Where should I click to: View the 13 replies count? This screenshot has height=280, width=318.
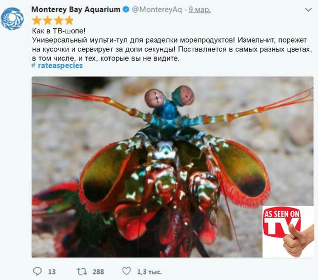click(52, 272)
